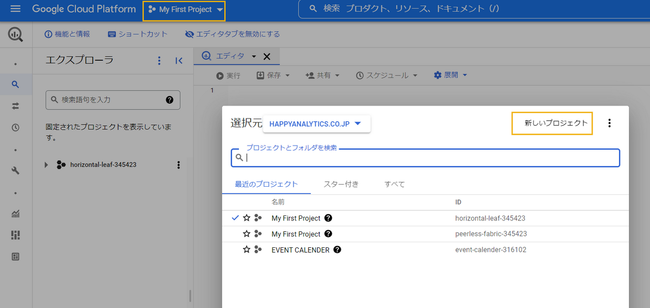
Task: Click help icon in horizontal-leaf-345423 row
Action: point(328,218)
